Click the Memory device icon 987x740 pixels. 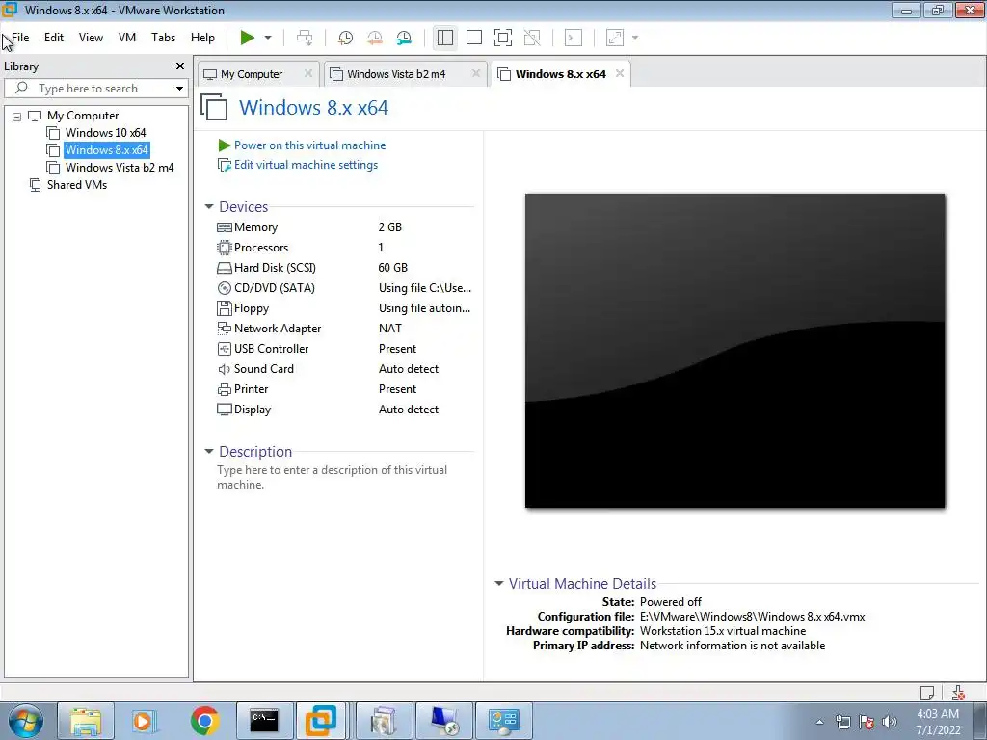pyautogui.click(x=224, y=227)
